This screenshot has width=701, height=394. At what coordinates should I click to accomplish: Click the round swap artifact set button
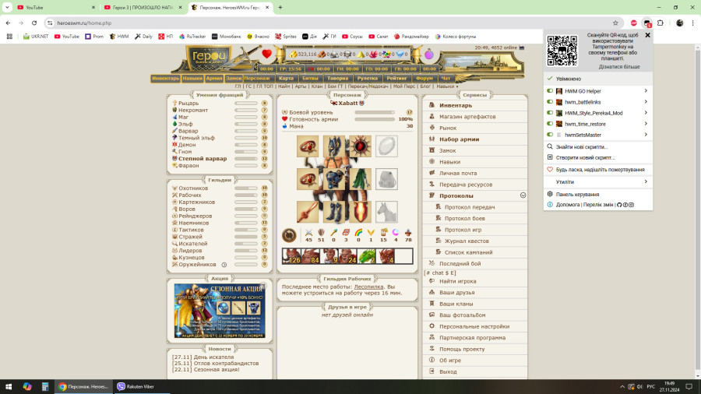point(289,235)
